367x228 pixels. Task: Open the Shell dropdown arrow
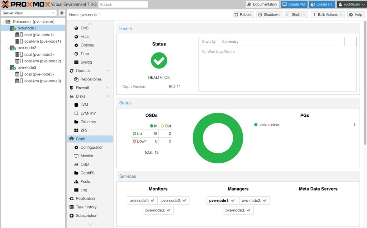(x=304, y=15)
